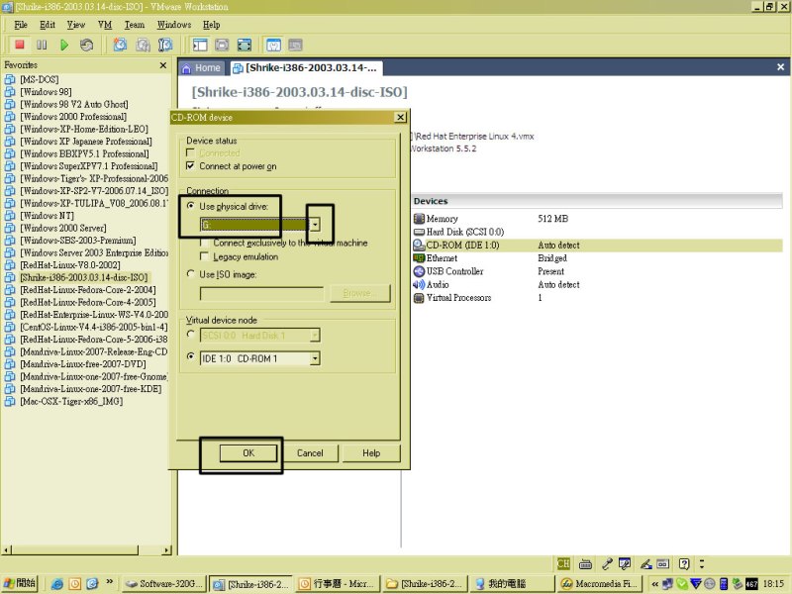The image size is (792, 594).
Task: Toggle the sidebar display toolbar icon
Action: [200, 45]
